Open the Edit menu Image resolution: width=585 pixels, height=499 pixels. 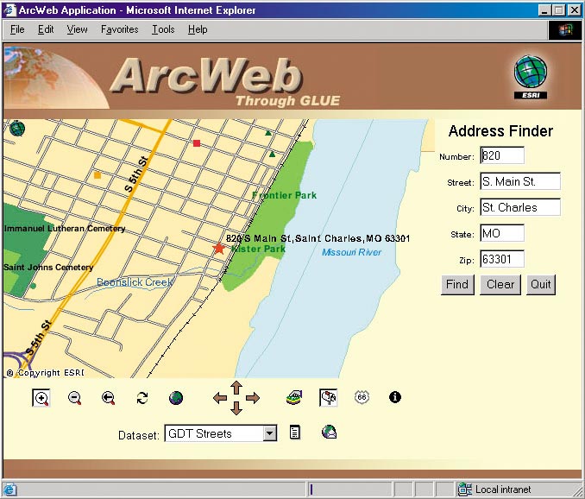[x=46, y=29]
